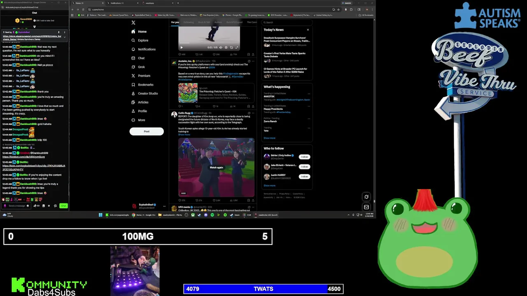The image size is (527, 296).
Task: Open the Windows Start button
Action: [100, 215]
